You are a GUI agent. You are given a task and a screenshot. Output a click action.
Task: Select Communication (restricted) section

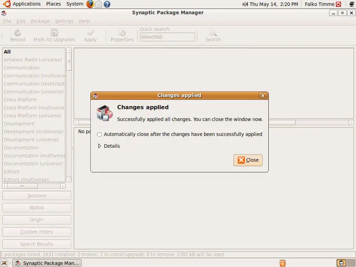coord(34,84)
